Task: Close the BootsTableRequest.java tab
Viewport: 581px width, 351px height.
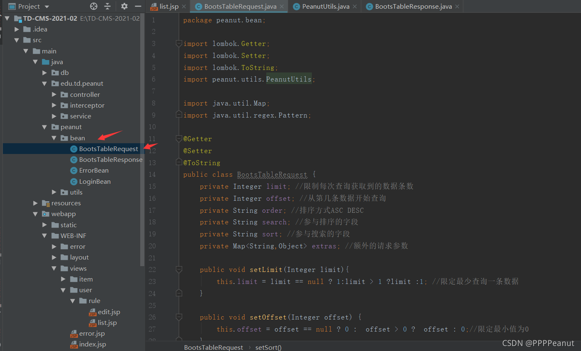Action: pos(282,6)
